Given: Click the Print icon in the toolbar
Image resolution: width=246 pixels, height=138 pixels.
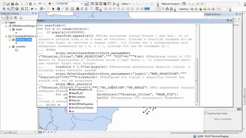Looking at the screenshot, I should click(17, 4).
